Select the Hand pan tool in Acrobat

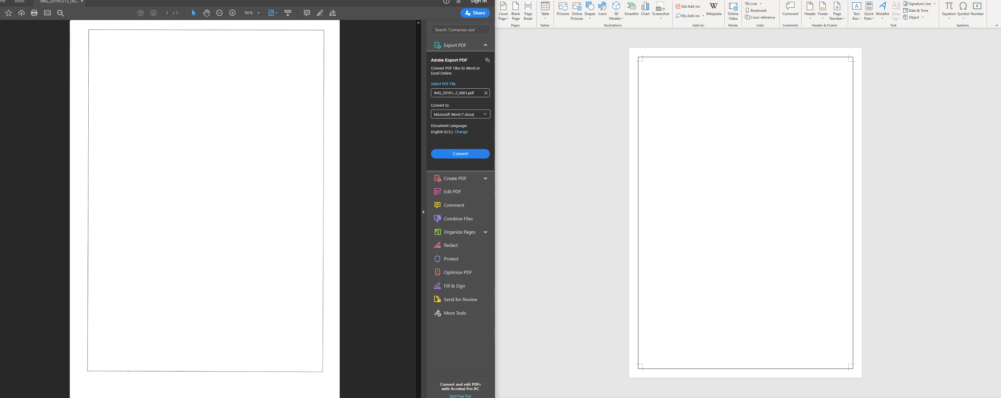[x=206, y=13]
